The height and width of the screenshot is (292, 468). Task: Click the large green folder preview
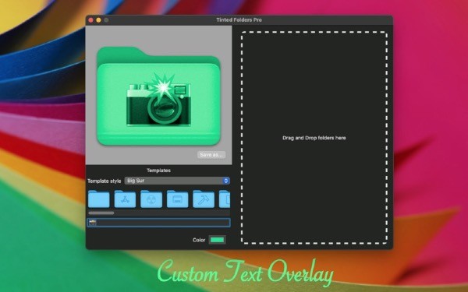click(159, 96)
